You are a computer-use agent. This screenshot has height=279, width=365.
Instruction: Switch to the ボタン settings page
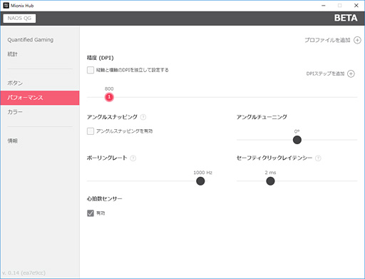coord(15,83)
